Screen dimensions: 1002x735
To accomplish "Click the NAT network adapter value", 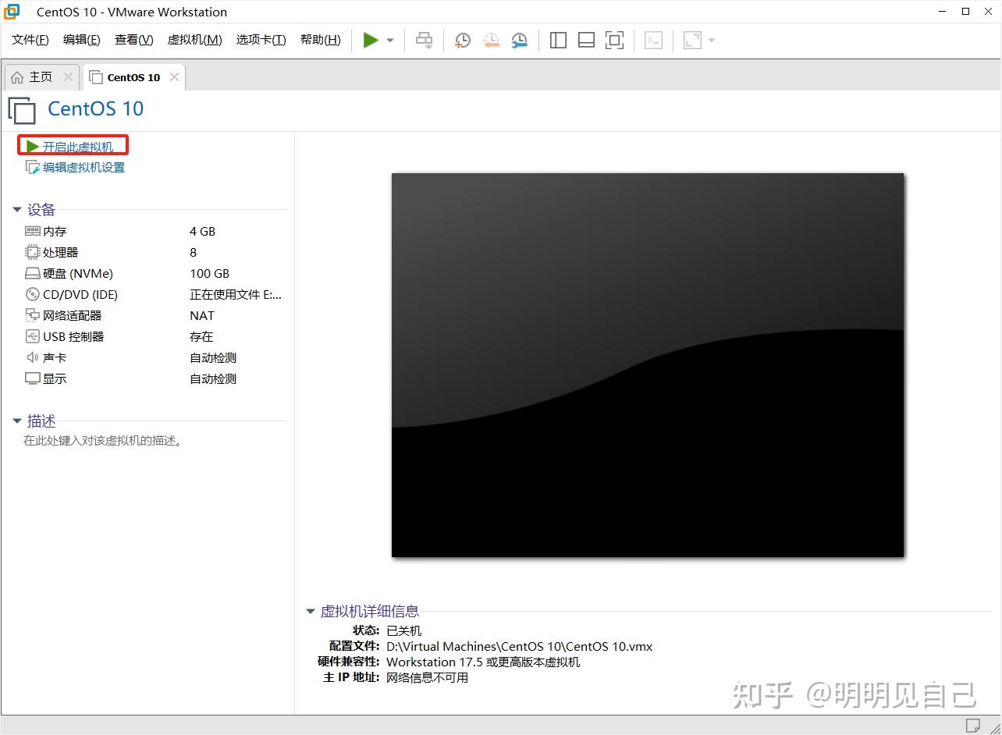I will tap(201, 315).
